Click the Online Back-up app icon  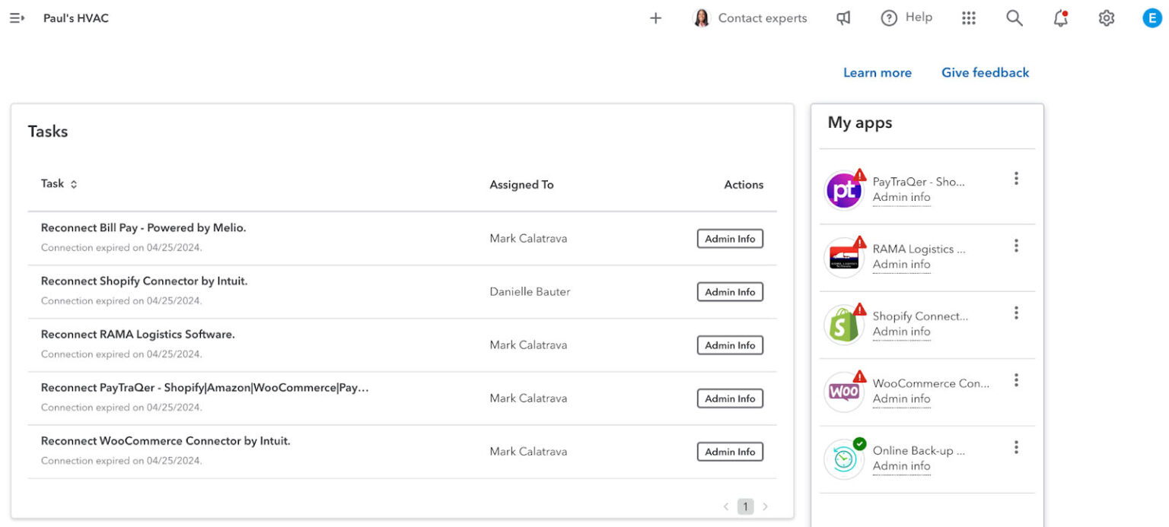click(x=844, y=458)
